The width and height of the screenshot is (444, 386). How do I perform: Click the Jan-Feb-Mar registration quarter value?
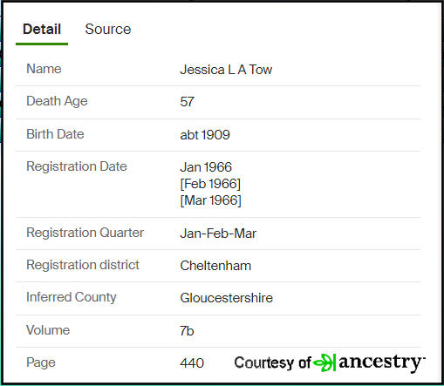[x=218, y=234]
